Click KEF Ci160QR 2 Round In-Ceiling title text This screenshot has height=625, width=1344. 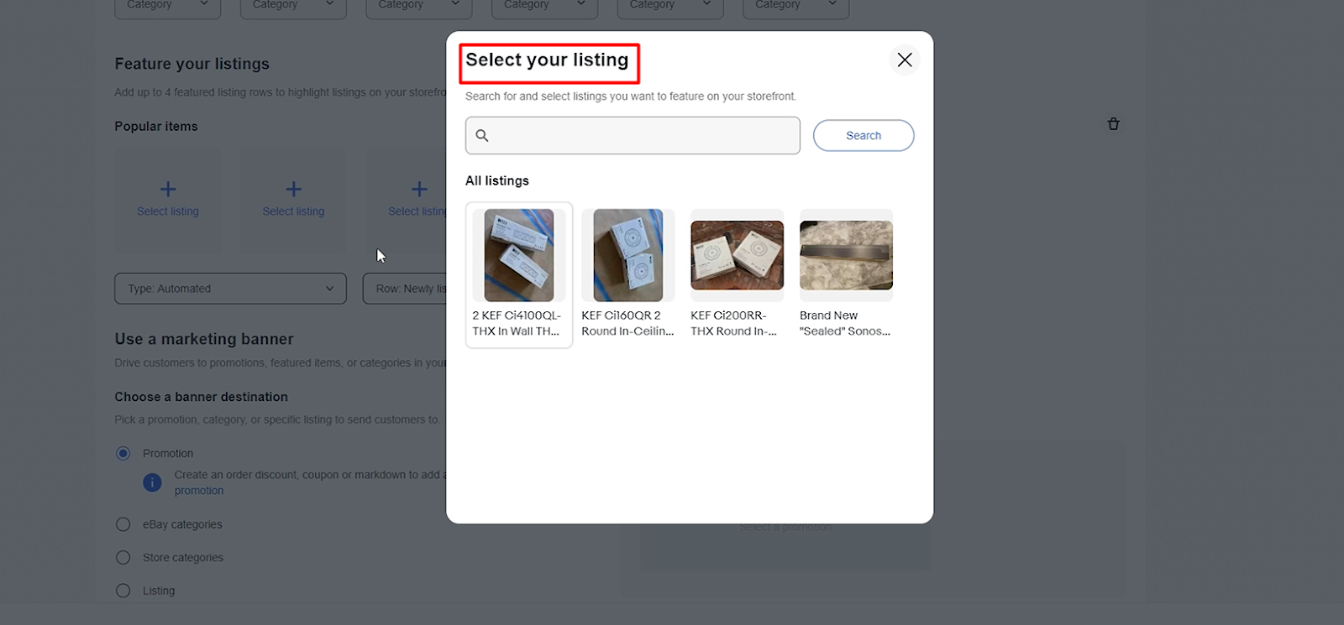627,323
